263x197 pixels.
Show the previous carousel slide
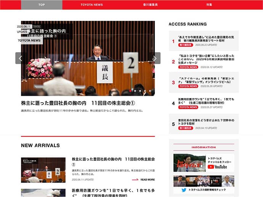(x=21, y=58)
